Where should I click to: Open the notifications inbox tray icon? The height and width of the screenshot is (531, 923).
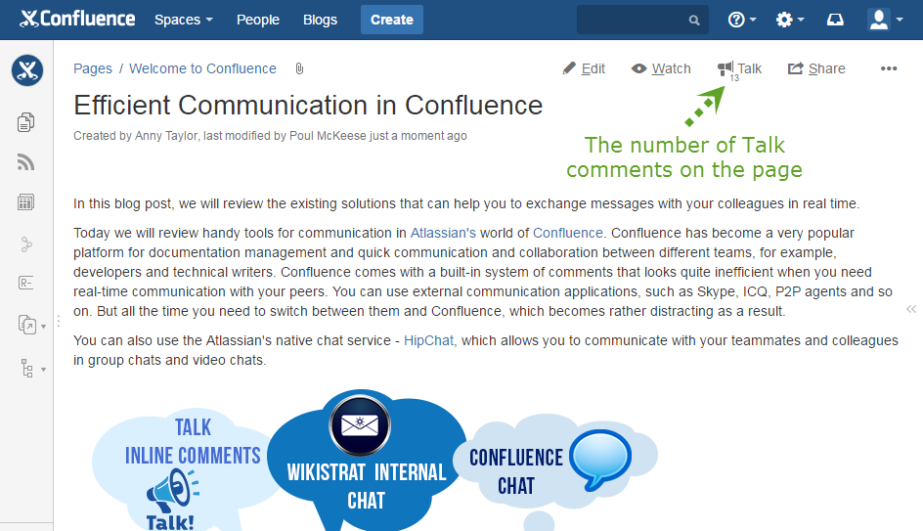(x=835, y=20)
